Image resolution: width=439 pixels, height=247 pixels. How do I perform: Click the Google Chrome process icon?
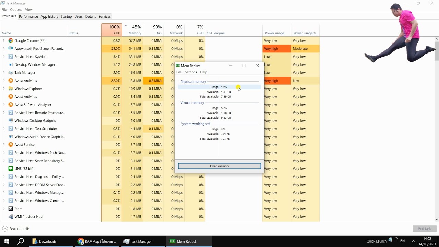click(11, 40)
